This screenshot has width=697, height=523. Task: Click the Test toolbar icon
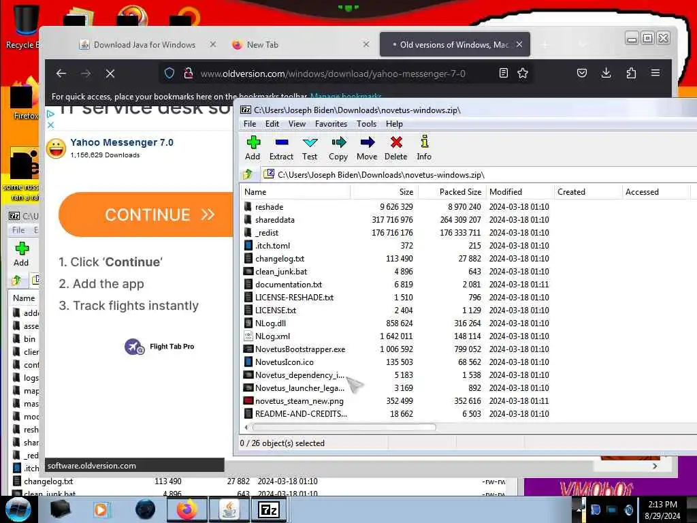(310, 148)
